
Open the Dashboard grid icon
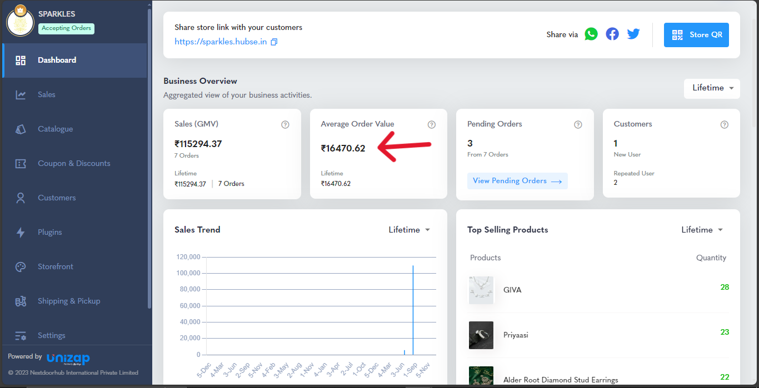(x=21, y=61)
